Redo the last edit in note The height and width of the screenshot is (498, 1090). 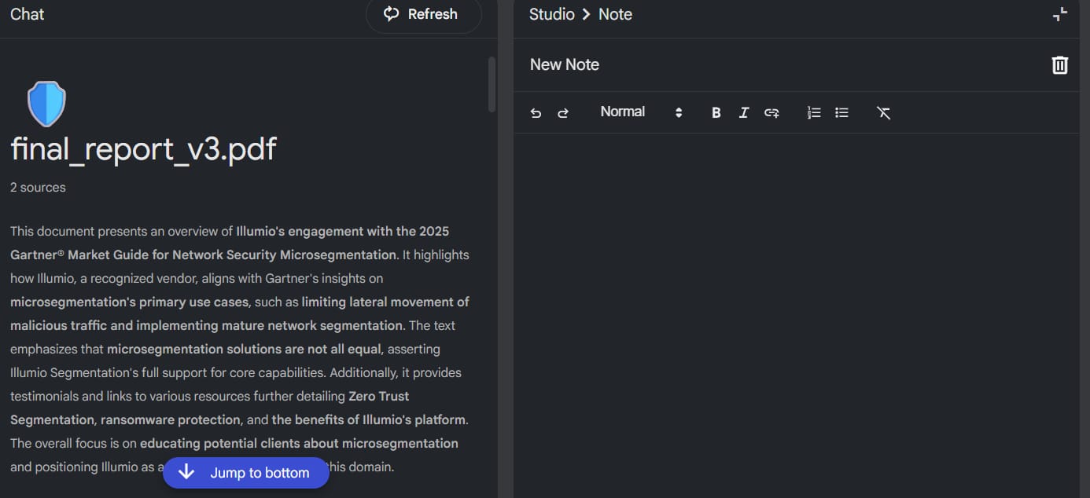point(563,113)
